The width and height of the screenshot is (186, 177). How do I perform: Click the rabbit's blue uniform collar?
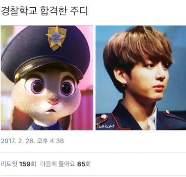(x=46, y=126)
